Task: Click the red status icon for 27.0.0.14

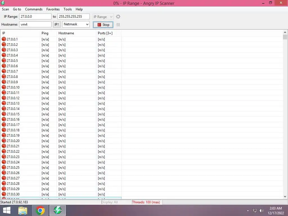Action: (x=4, y=109)
